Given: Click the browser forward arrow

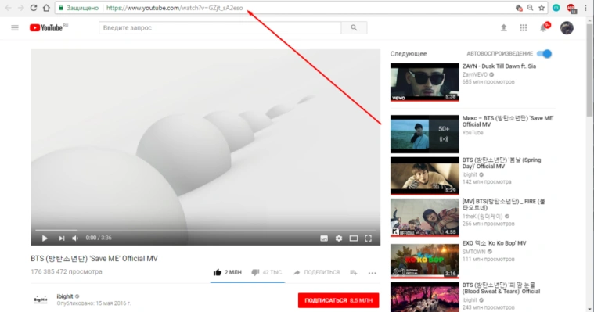Looking at the screenshot, I should 21,8.
